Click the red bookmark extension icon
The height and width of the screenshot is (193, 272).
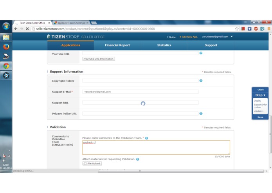point(243,29)
